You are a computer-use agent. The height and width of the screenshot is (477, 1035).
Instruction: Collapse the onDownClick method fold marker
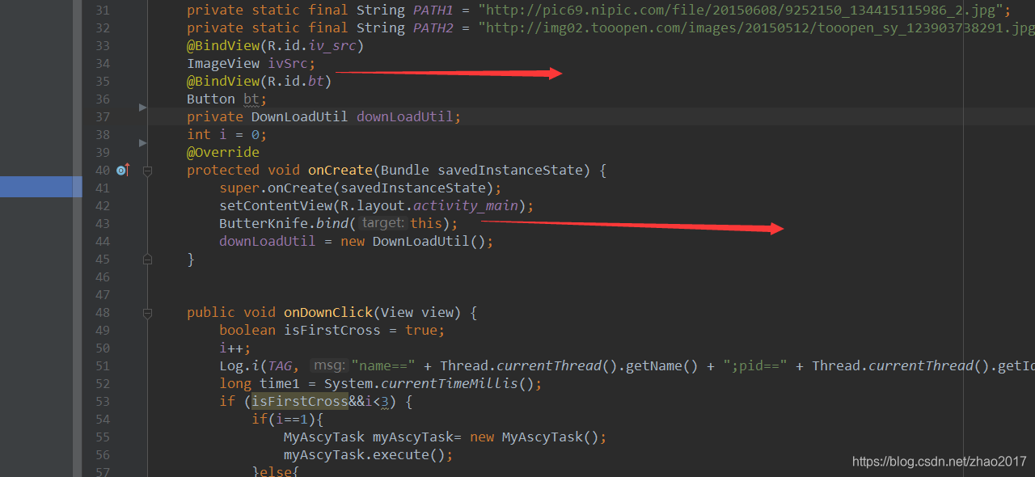coord(147,313)
